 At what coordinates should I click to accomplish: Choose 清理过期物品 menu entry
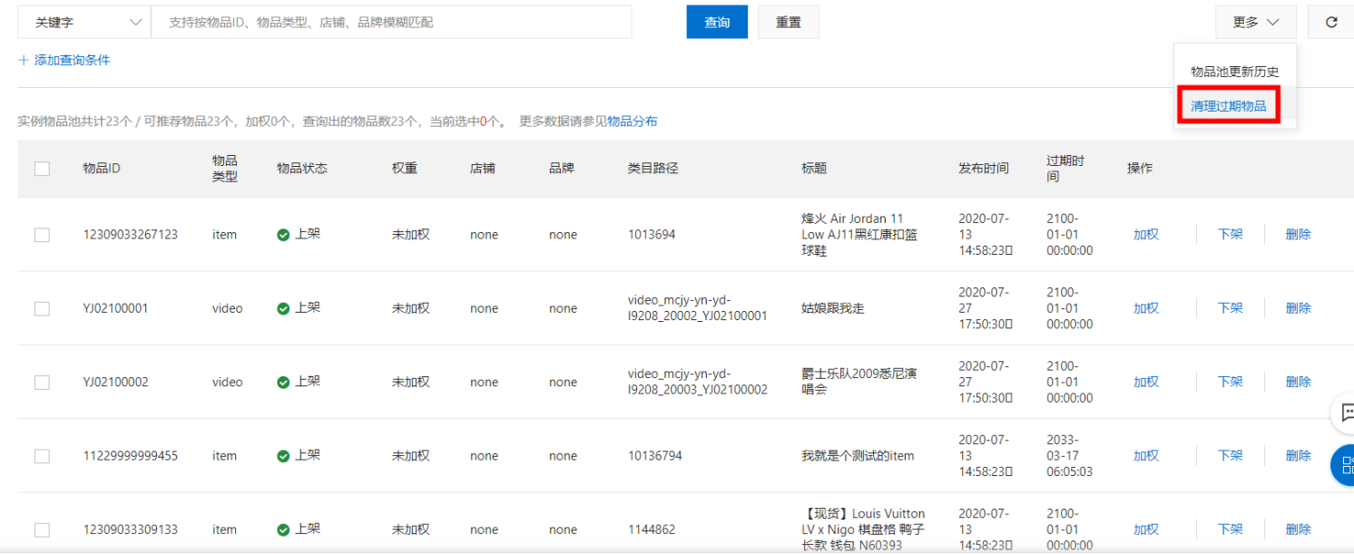click(1228, 106)
